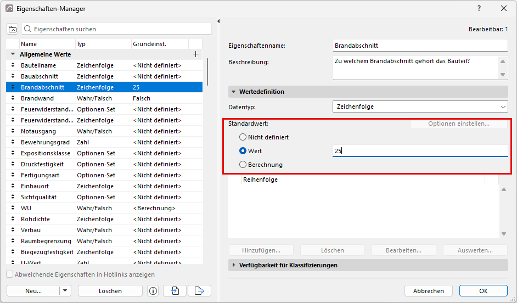Click the export properties icon

click(x=199, y=291)
